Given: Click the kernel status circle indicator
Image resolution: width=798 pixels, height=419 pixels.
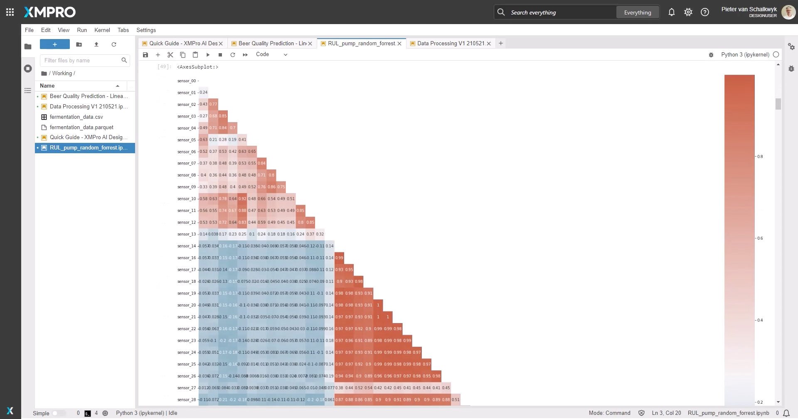Looking at the screenshot, I should click(776, 55).
